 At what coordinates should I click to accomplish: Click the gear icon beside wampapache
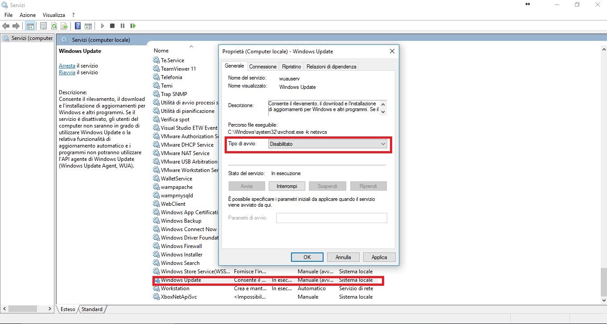coord(156,187)
